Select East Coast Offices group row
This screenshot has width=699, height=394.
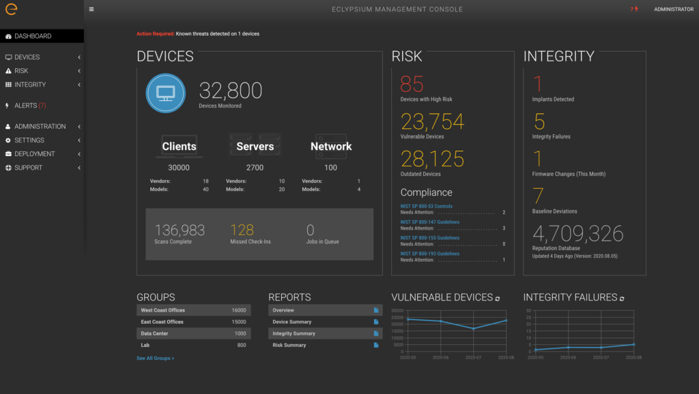click(x=193, y=322)
